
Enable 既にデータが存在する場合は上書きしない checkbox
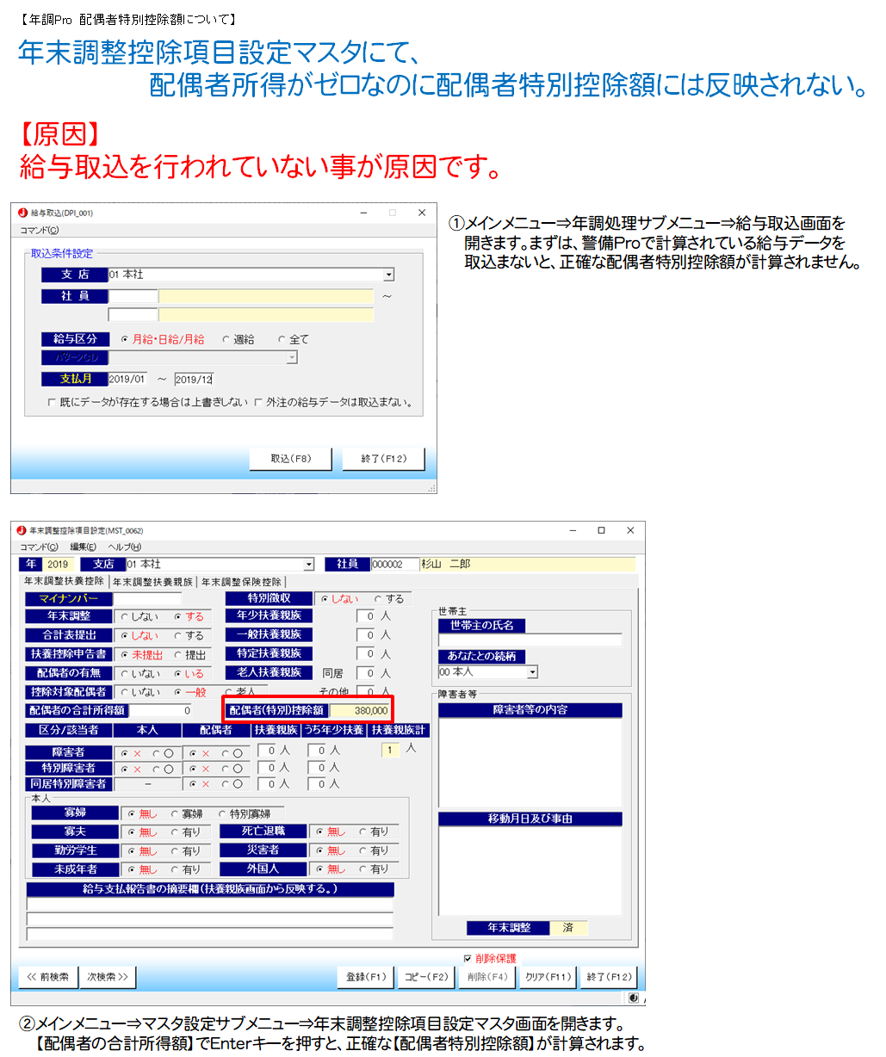(x=53, y=403)
